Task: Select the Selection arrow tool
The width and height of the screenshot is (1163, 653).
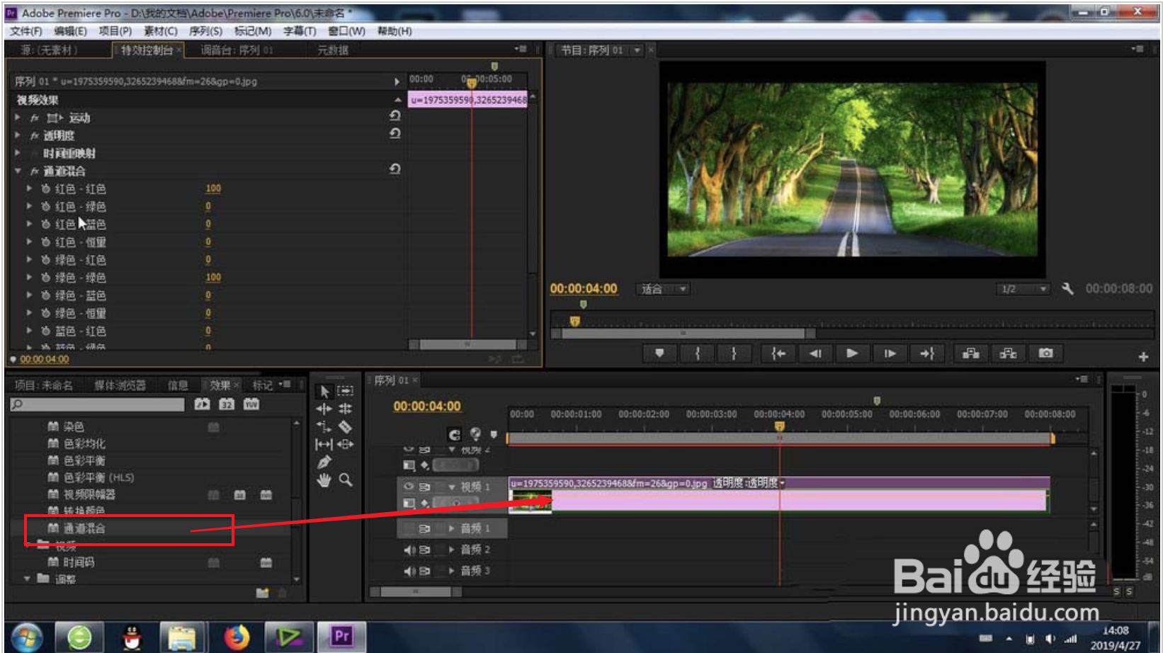Action: click(x=324, y=392)
